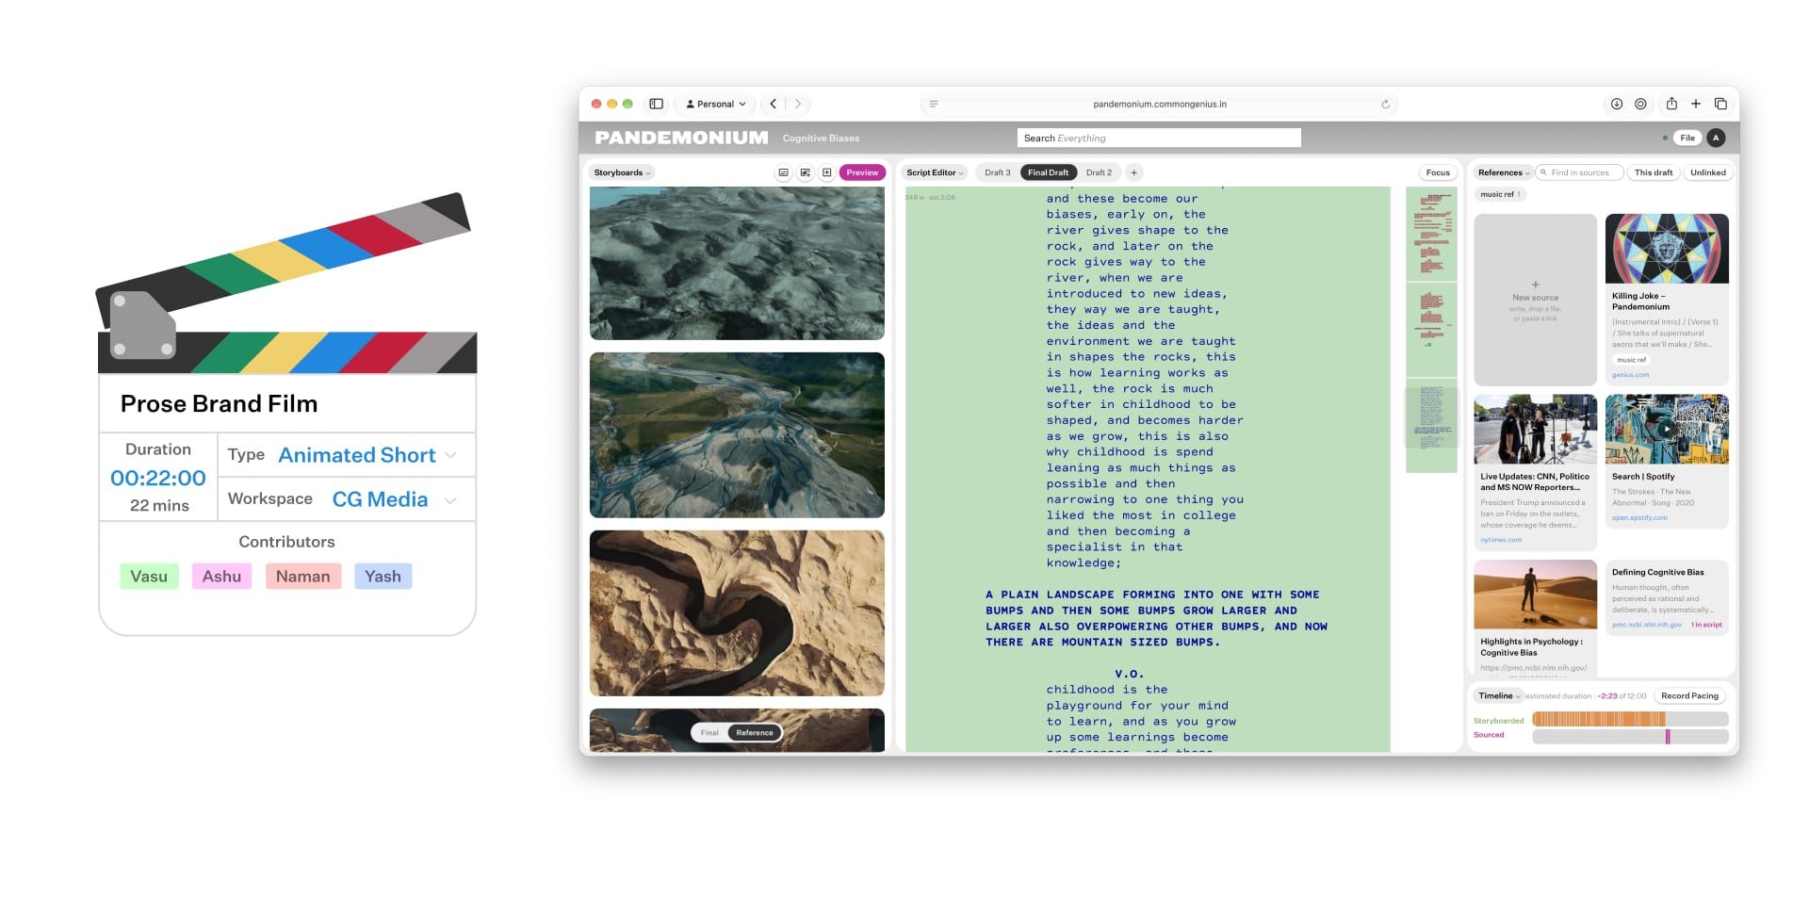Switch to the Draft 2 tab

click(x=1099, y=172)
